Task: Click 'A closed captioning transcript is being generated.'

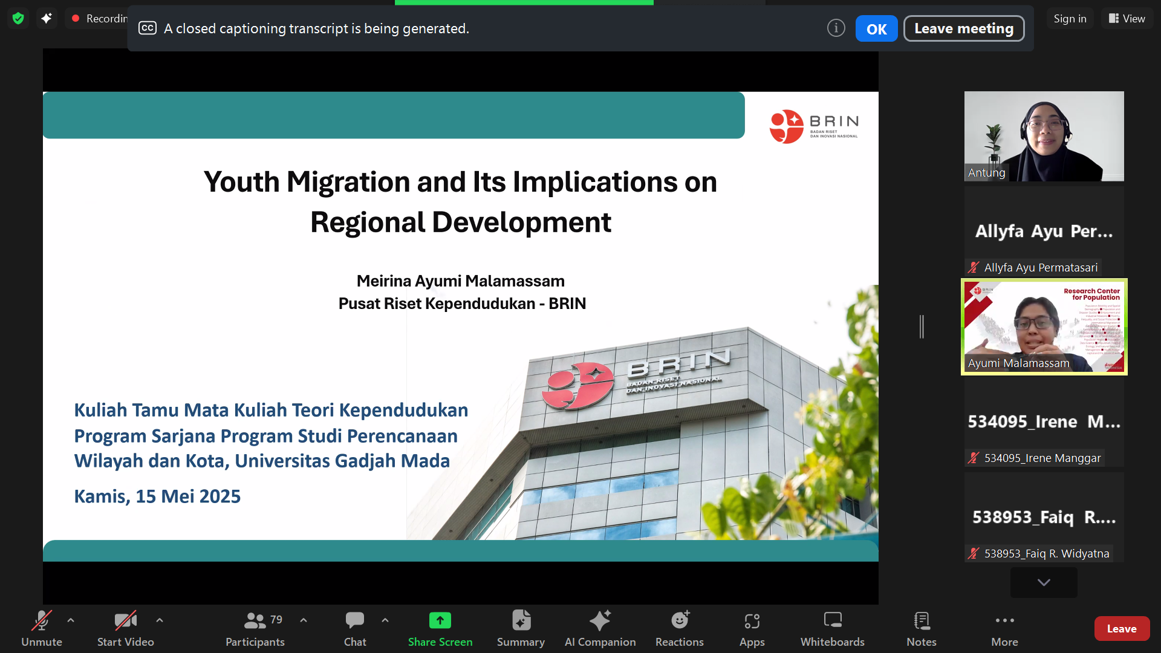Action: point(316,28)
